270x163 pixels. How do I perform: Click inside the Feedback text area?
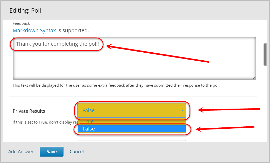coord(134,58)
